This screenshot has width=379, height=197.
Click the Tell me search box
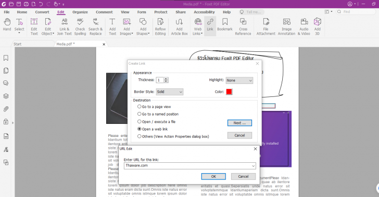coord(251,12)
